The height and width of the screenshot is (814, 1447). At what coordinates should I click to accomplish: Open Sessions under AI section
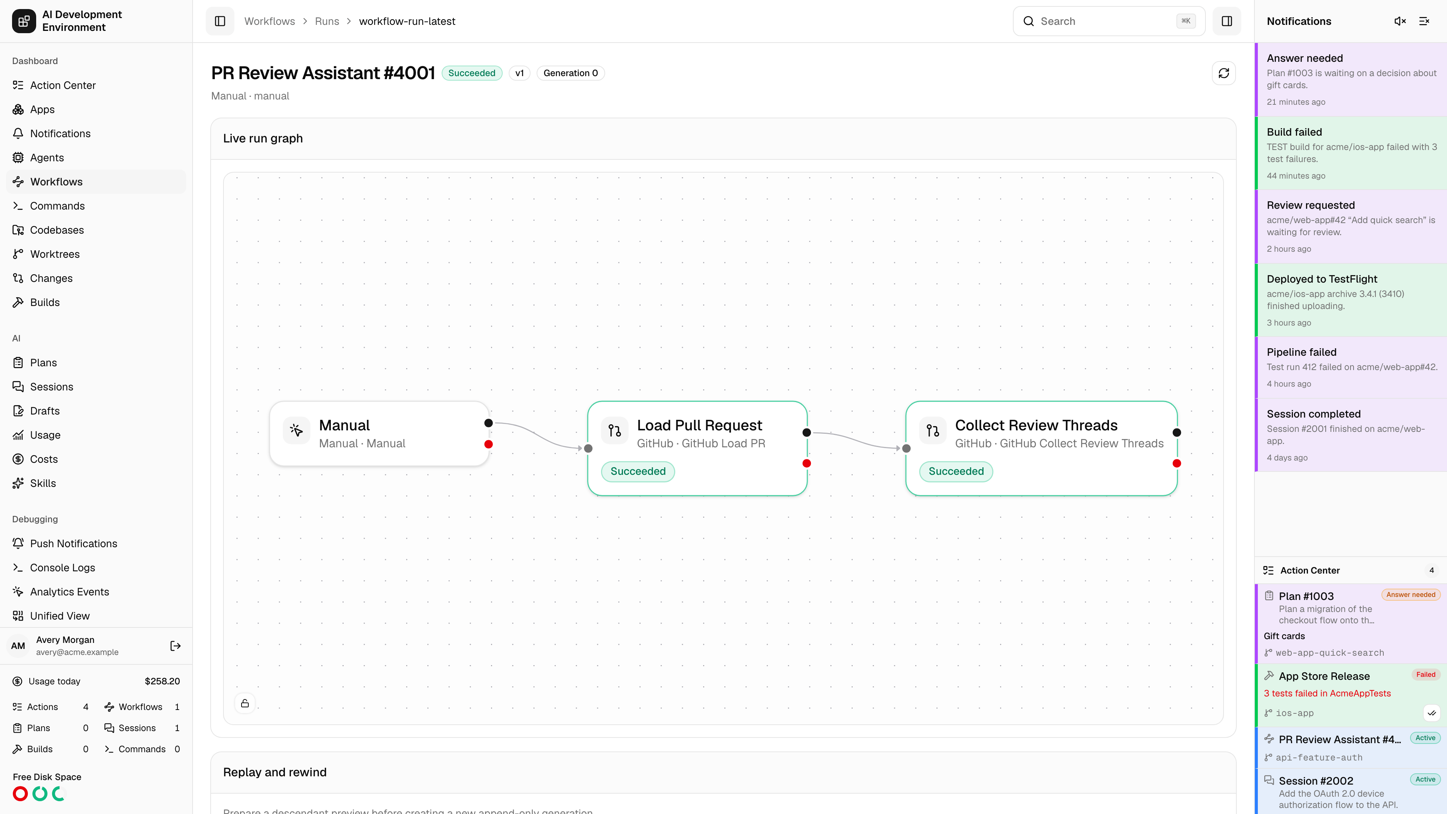(96, 387)
